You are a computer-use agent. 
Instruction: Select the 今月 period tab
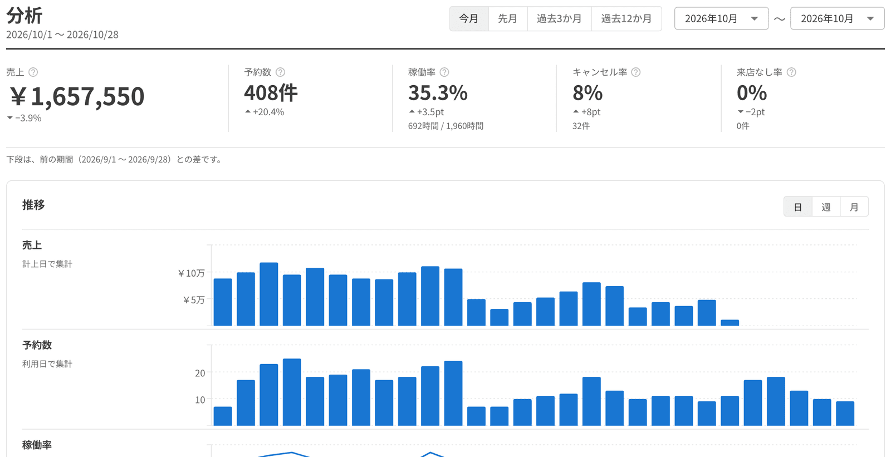click(x=469, y=19)
